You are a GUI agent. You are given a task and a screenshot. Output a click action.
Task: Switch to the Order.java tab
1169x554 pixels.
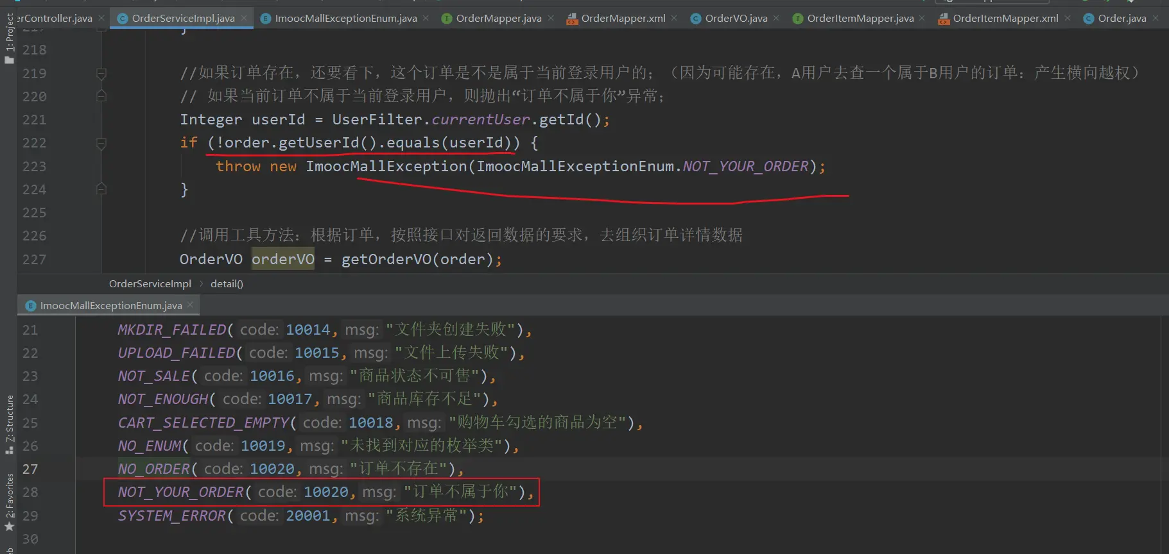[1121, 18]
